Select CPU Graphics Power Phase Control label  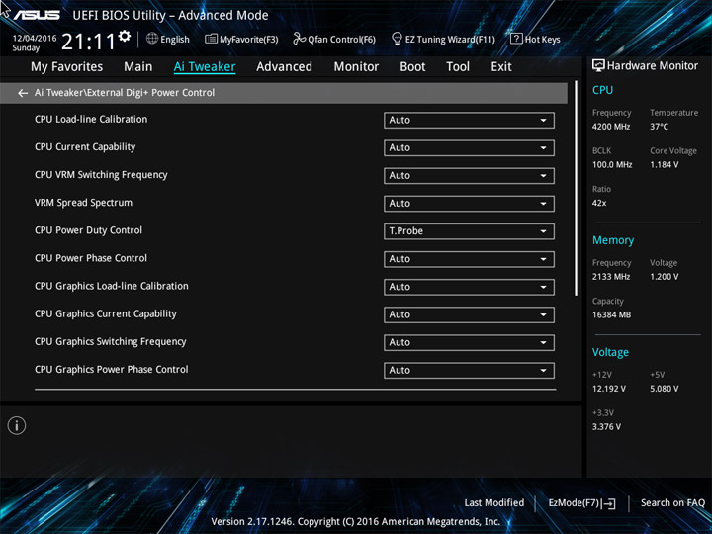111,369
